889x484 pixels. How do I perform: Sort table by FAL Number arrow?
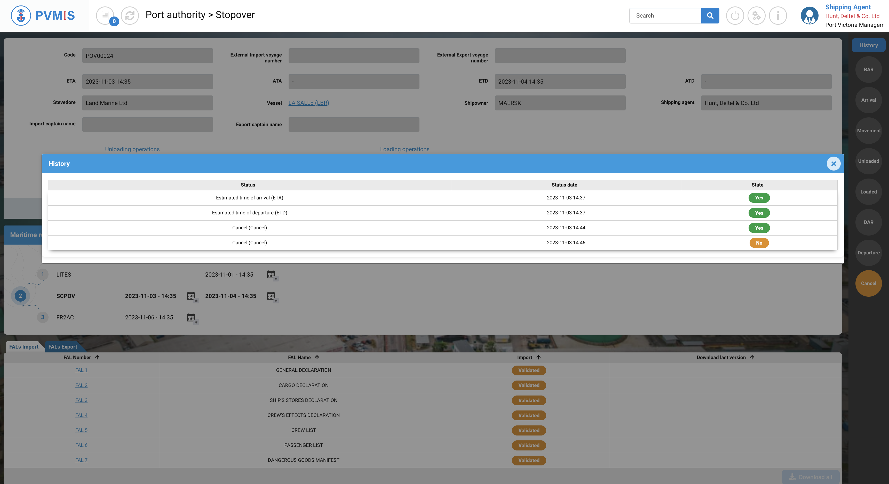(97, 357)
